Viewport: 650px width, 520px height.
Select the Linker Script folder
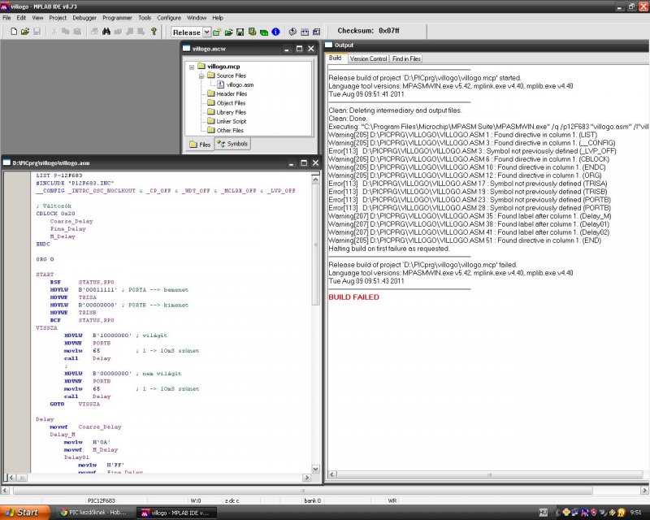(x=231, y=121)
